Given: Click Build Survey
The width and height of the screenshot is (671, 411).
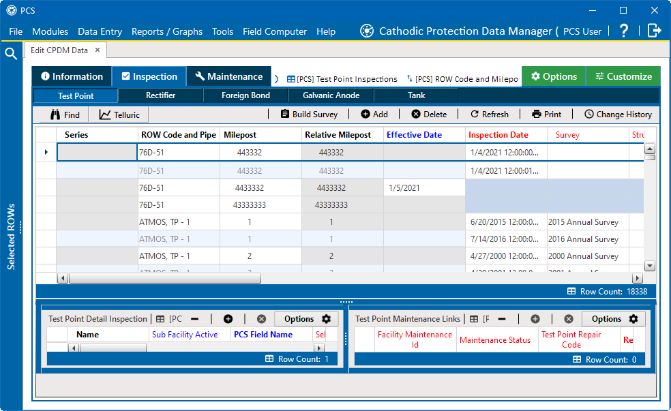Looking at the screenshot, I should click(309, 115).
